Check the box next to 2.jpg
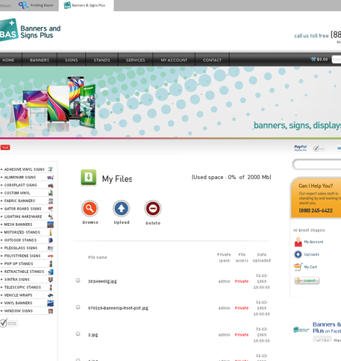 78,334
